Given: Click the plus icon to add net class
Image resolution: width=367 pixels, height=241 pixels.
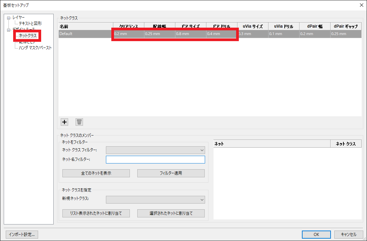Looking at the screenshot, I should click(64, 122).
